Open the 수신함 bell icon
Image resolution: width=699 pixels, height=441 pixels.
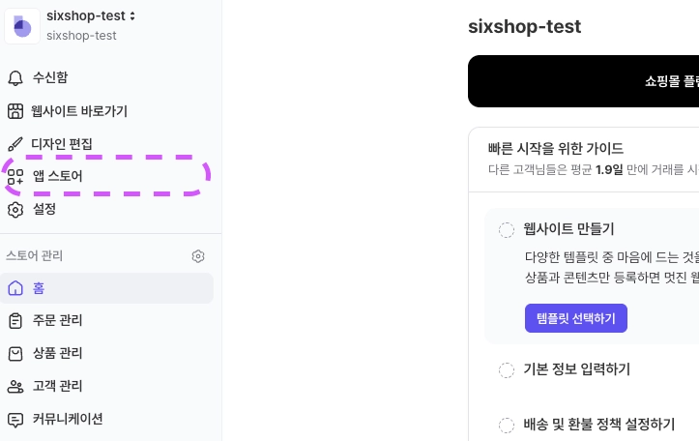tap(15, 77)
